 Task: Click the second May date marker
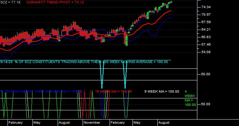137,123
